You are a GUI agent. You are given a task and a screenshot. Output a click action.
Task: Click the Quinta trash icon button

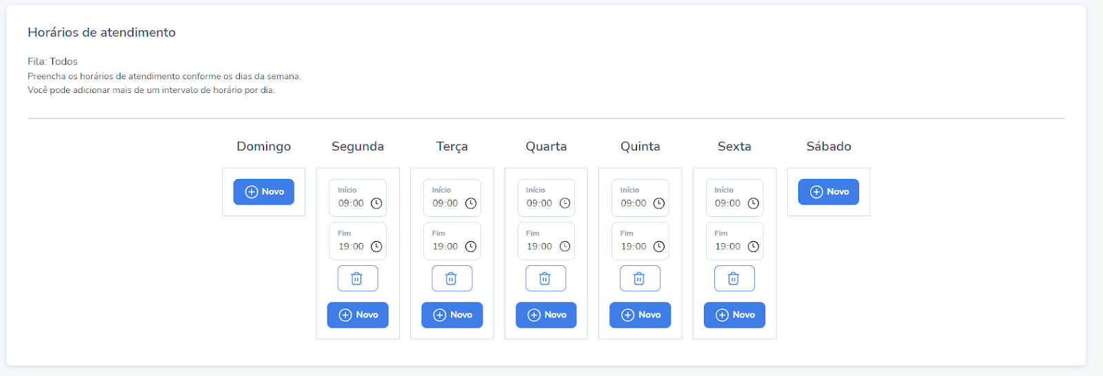pyautogui.click(x=640, y=278)
